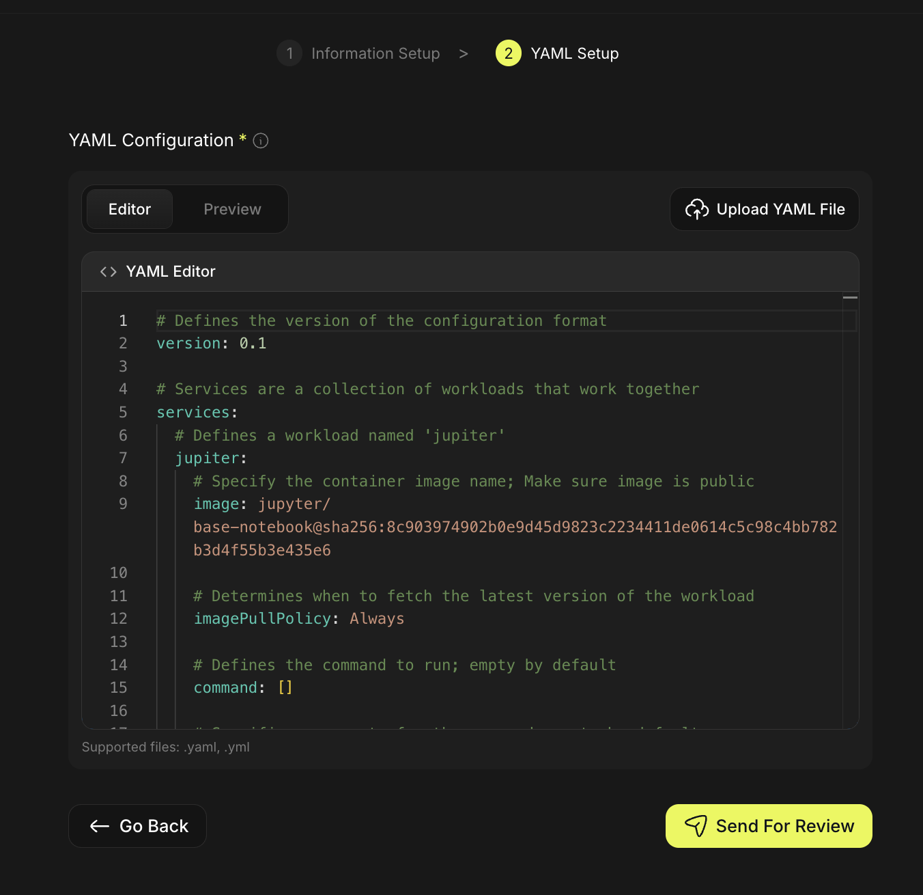Screen dimensions: 923x895
Task: Click the step 1 circle for Information Setup
Action: click(289, 53)
